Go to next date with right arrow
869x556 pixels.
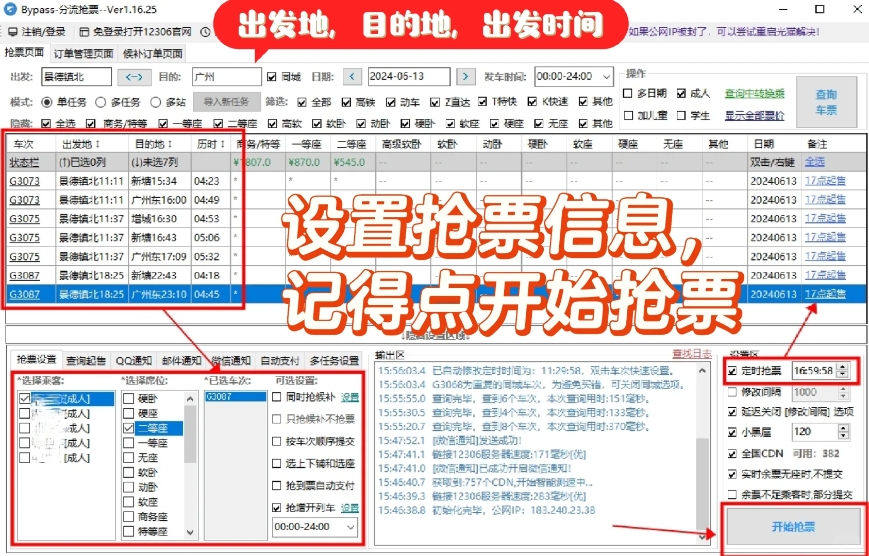pyautogui.click(x=465, y=76)
